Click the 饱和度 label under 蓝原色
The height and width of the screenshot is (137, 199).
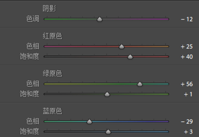30,132
